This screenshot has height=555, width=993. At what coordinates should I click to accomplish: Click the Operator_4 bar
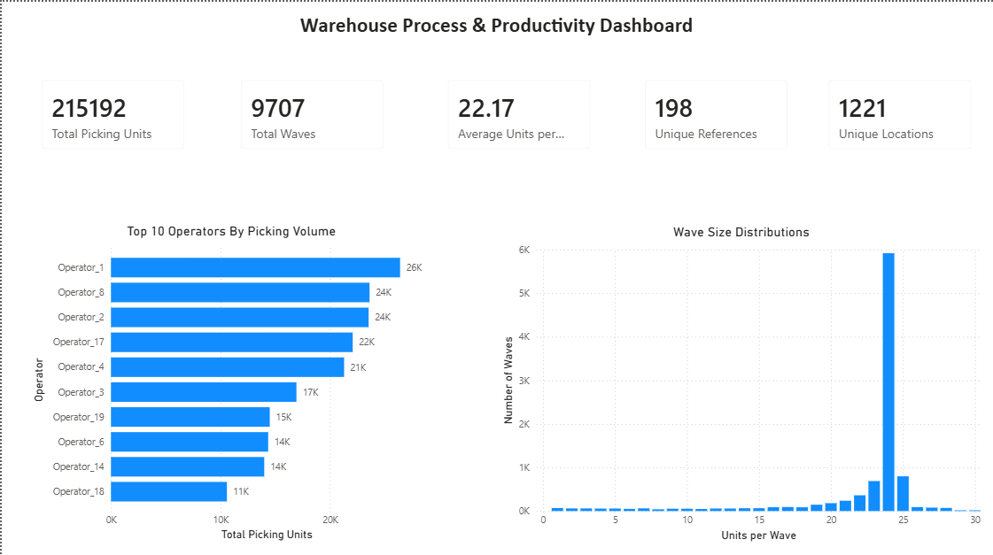[228, 367]
